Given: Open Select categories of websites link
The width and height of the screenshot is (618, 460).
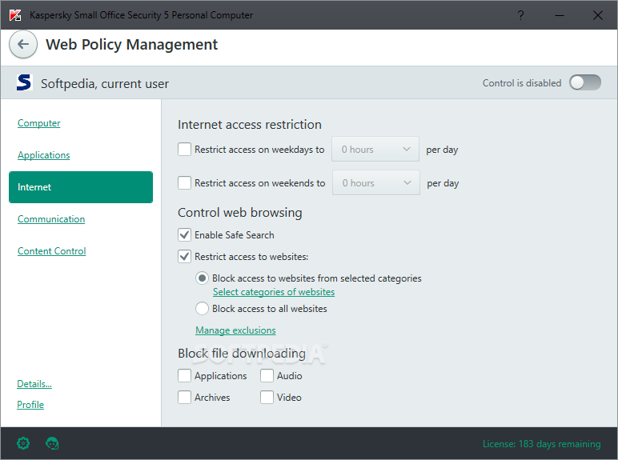Looking at the screenshot, I should click(x=274, y=292).
